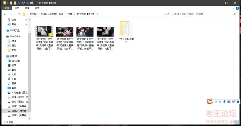
Task: Navigate back using the back arrow
Action: pos(5,14)
